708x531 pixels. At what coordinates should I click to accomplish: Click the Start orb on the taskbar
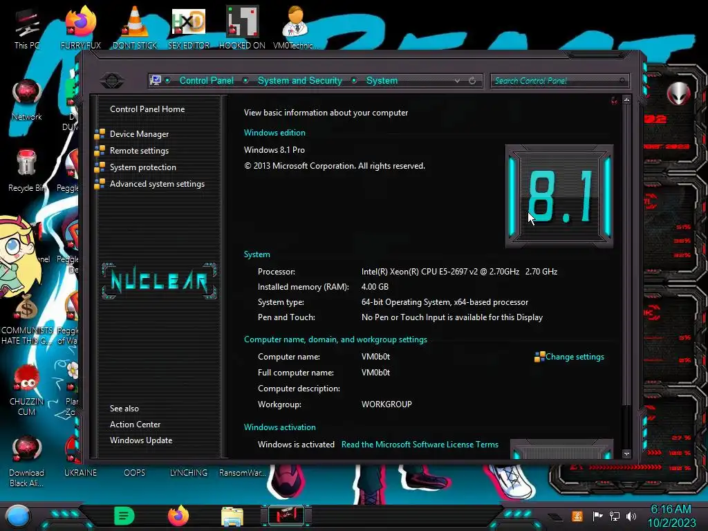pos(18,516)
